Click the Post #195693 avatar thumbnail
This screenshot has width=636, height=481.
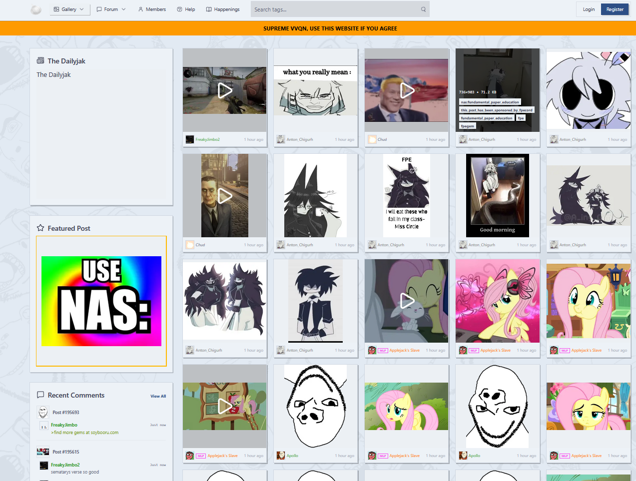click(x=43, y=412)
